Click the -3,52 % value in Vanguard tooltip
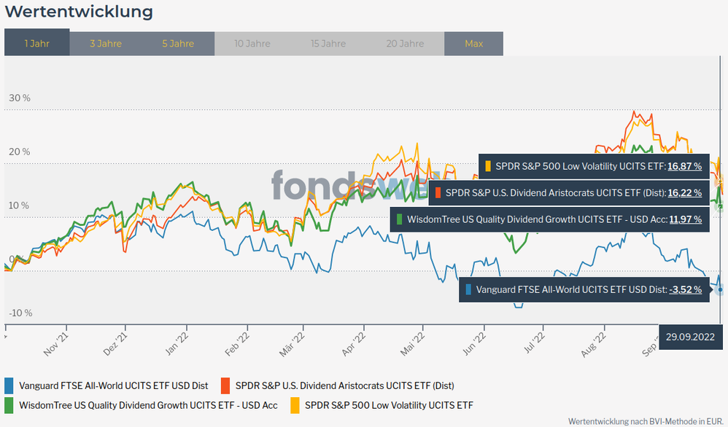 pos(685,289)
